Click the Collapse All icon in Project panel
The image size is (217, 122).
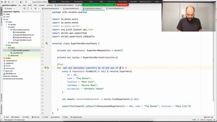coord(31,8)
